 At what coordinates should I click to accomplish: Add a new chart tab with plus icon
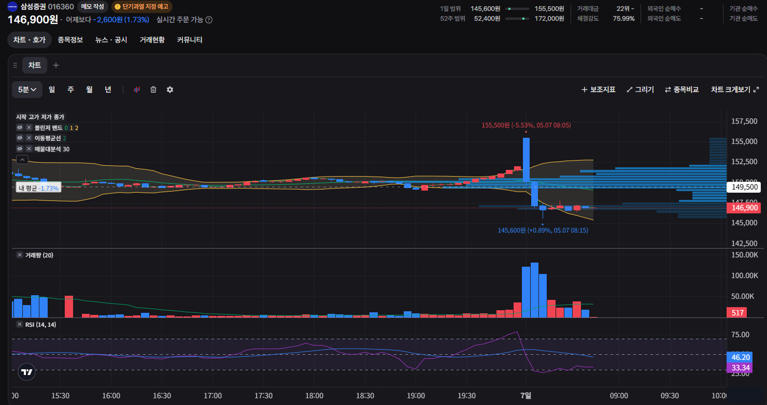point(56,65)
